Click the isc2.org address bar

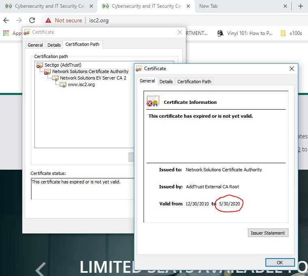click(x=162, y=20)
